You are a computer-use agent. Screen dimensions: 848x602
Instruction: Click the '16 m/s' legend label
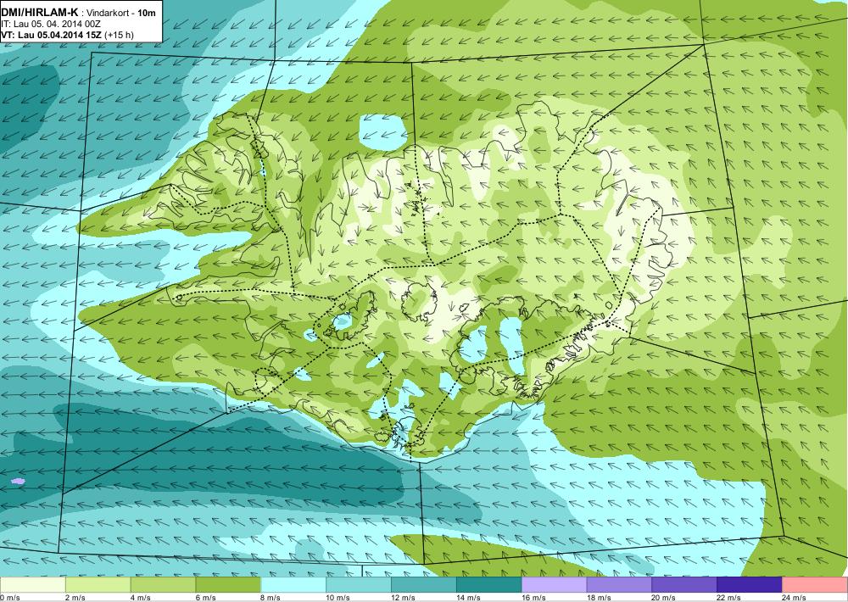(x=533, y=598)
